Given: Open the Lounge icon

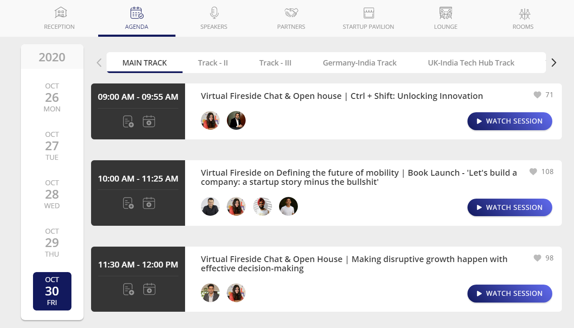Looking at the screenshot, I should click(x=446, y=13).
